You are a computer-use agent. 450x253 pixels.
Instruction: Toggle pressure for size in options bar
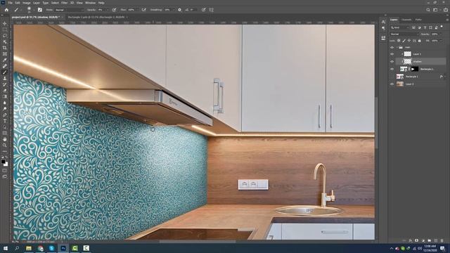pos(203,10)
